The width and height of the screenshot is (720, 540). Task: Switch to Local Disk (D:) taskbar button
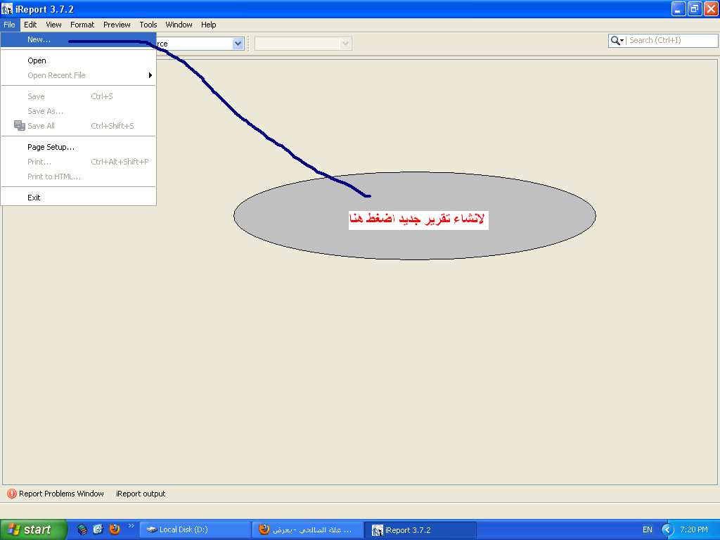point(195,530)
